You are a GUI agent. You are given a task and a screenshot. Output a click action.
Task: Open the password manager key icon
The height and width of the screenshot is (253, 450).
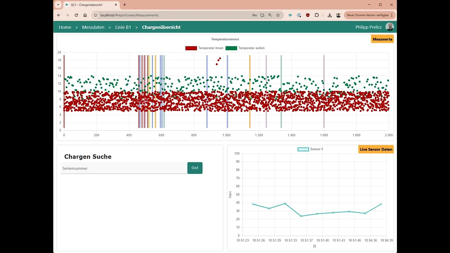point(255,15)
